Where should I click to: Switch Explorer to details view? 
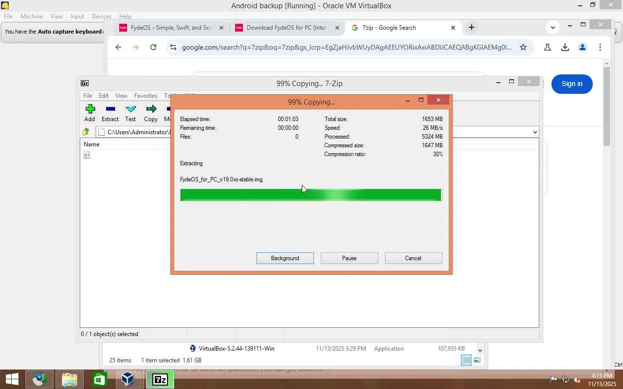[x=466, y=360]
